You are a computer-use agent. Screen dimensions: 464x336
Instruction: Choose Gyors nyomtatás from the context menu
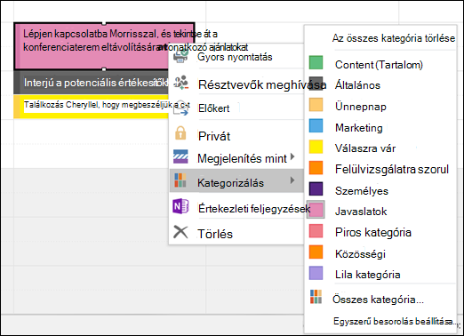(235, 57)
